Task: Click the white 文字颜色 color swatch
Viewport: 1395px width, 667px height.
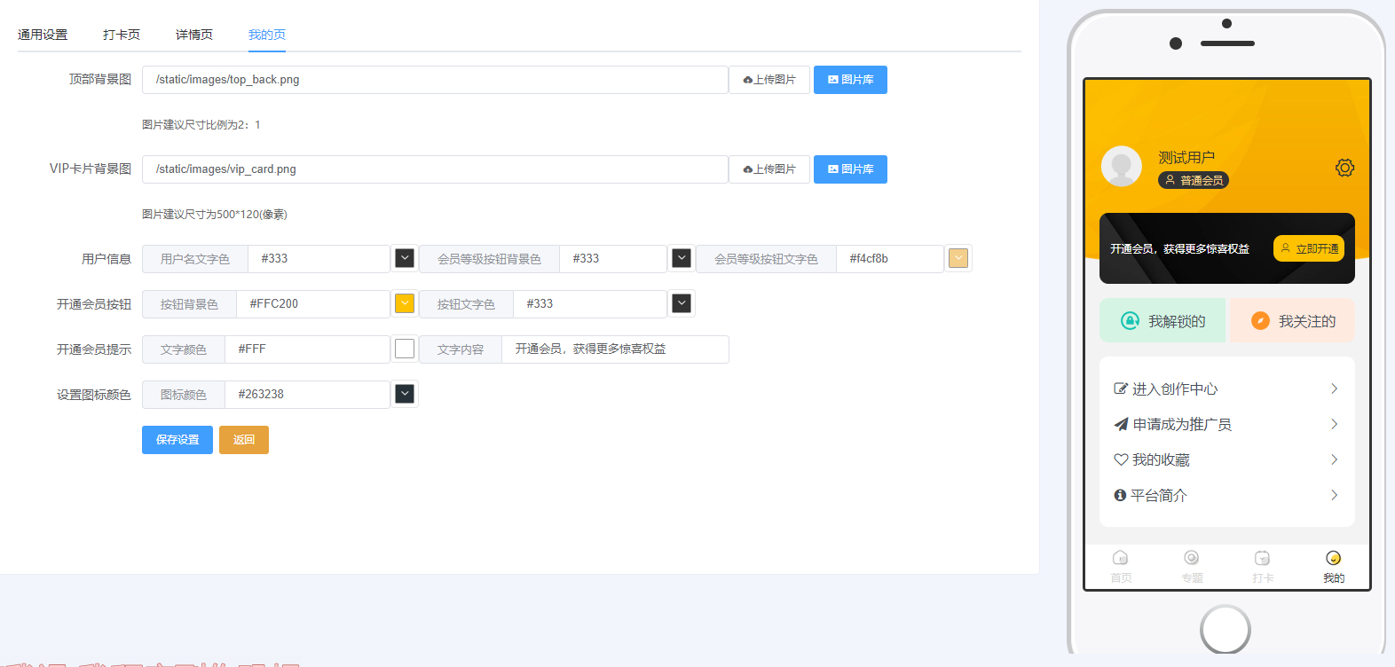Action: click(405, 349)
